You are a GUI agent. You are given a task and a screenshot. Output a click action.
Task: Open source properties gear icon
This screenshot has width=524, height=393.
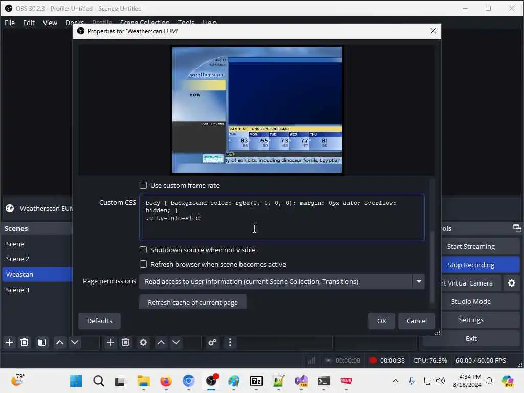tap(143, 342)
